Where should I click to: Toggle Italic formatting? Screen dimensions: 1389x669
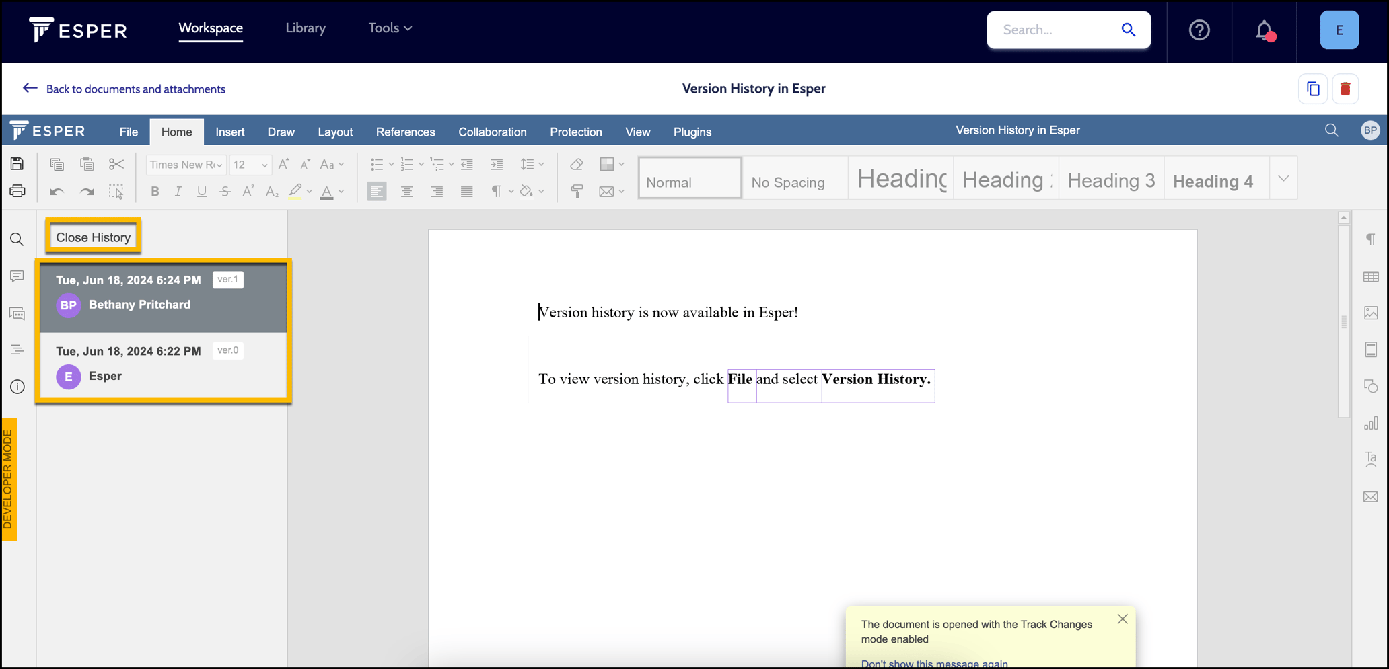[x=178, y=192]
